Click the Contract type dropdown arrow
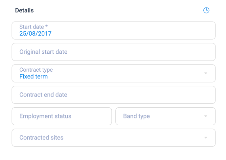The image size is (226, 160). (206, 73)
